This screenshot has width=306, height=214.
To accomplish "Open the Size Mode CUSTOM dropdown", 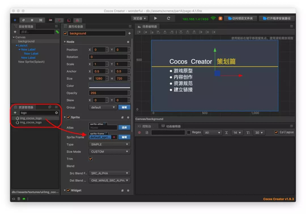I will click(x=109, y=152).
